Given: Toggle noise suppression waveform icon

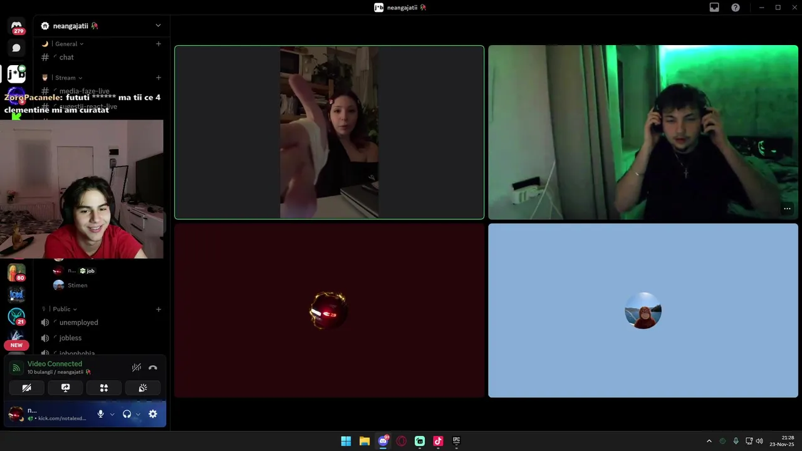Looking at the screenshot, I should click(136, 368).
